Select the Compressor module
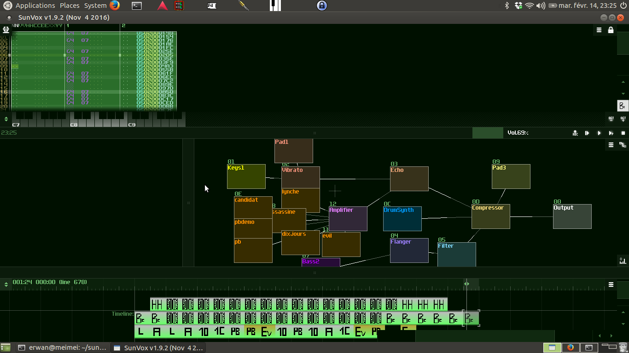This screenshot has width=629, height=353. (x=491, y=216)
